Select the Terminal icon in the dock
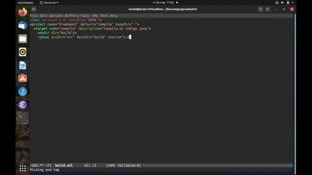The image size is (312, 175). pyautogui.click(x=22, y=118)
